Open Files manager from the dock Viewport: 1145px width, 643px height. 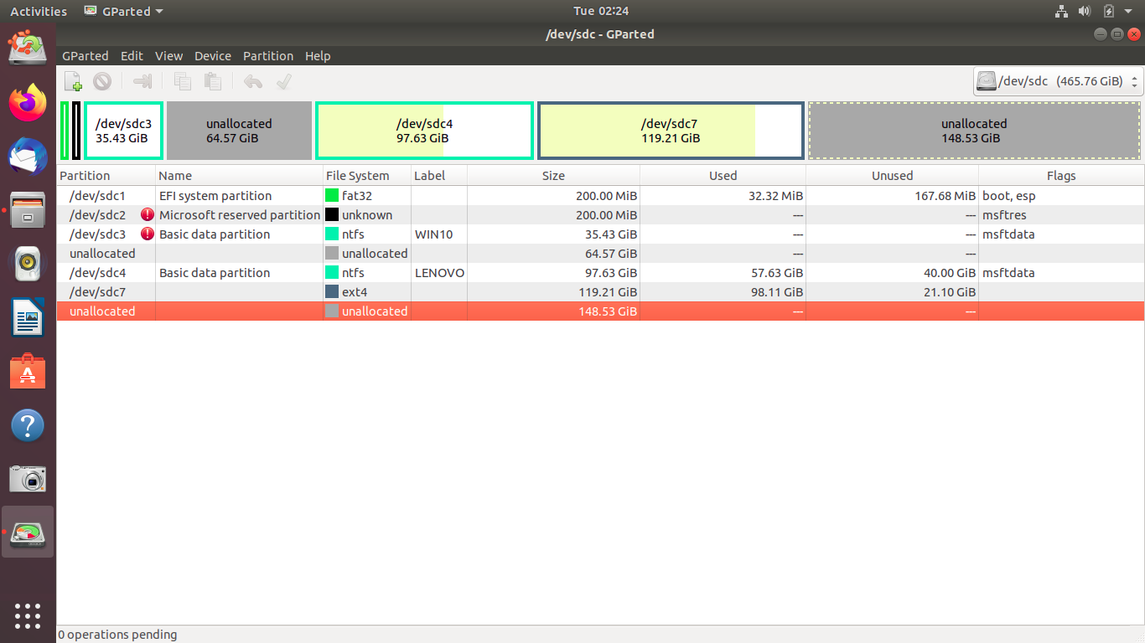point(28,210)
